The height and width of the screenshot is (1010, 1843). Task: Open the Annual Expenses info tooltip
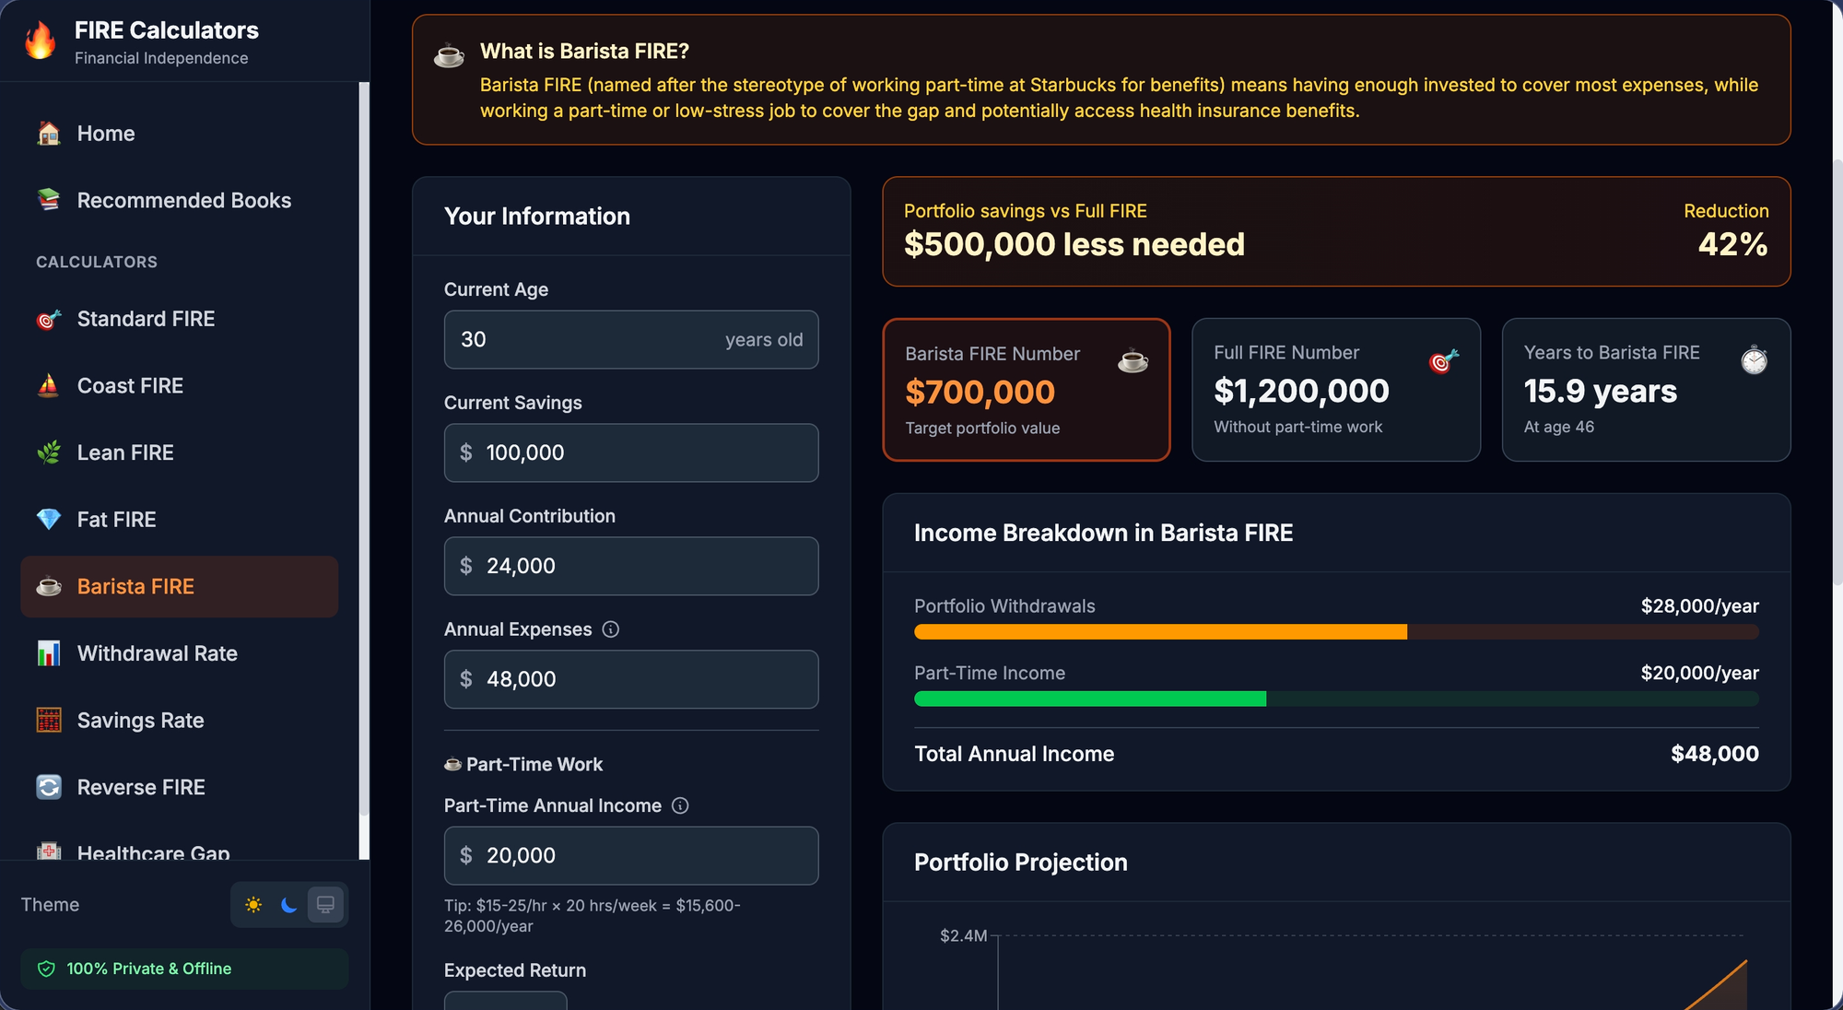[611, 629]
